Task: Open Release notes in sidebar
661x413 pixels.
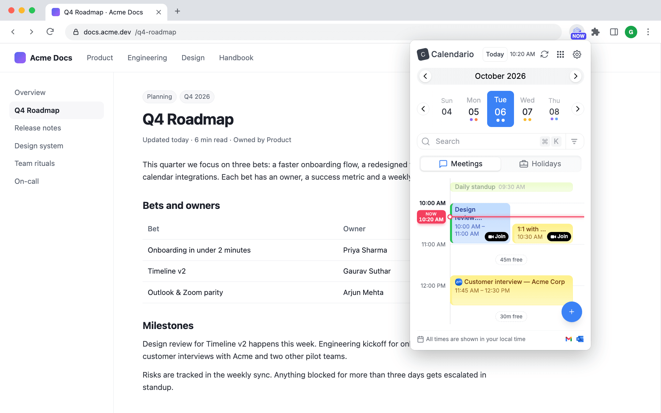Action: point(38,128)
